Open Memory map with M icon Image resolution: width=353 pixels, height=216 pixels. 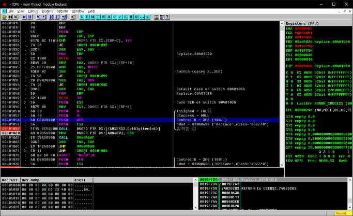coord(93,17)
